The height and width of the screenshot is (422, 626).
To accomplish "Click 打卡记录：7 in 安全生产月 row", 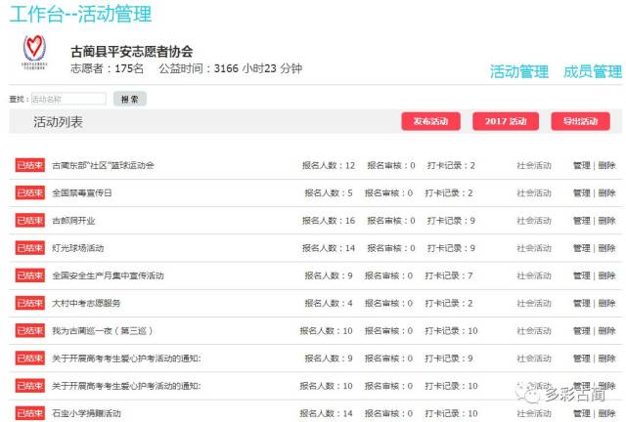I will [449, 275].
